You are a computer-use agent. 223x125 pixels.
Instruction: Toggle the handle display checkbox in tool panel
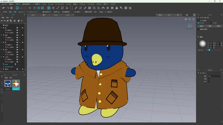click(x=198, y=21)
